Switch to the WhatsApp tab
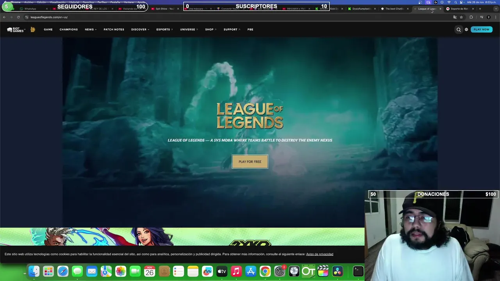Viewport: 500px width, 281px height. click(x=33, y=9)
